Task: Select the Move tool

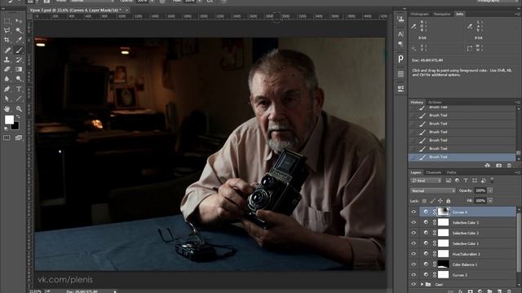Action: pos(19,21)
